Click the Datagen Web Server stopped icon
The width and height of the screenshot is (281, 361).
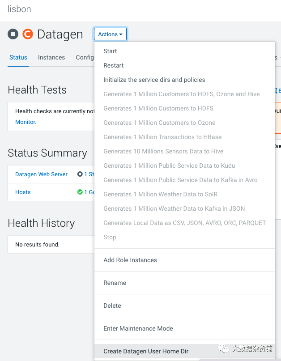coord(80,174)
